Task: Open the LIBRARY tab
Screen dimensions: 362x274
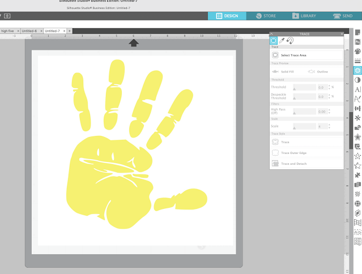Action: pos(304,16)
